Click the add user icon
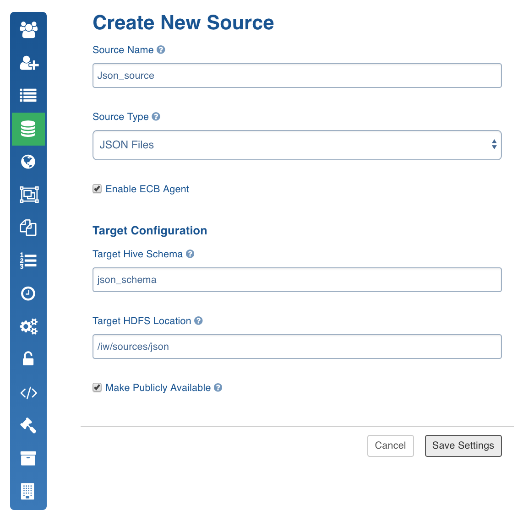 tap(29, 63)
